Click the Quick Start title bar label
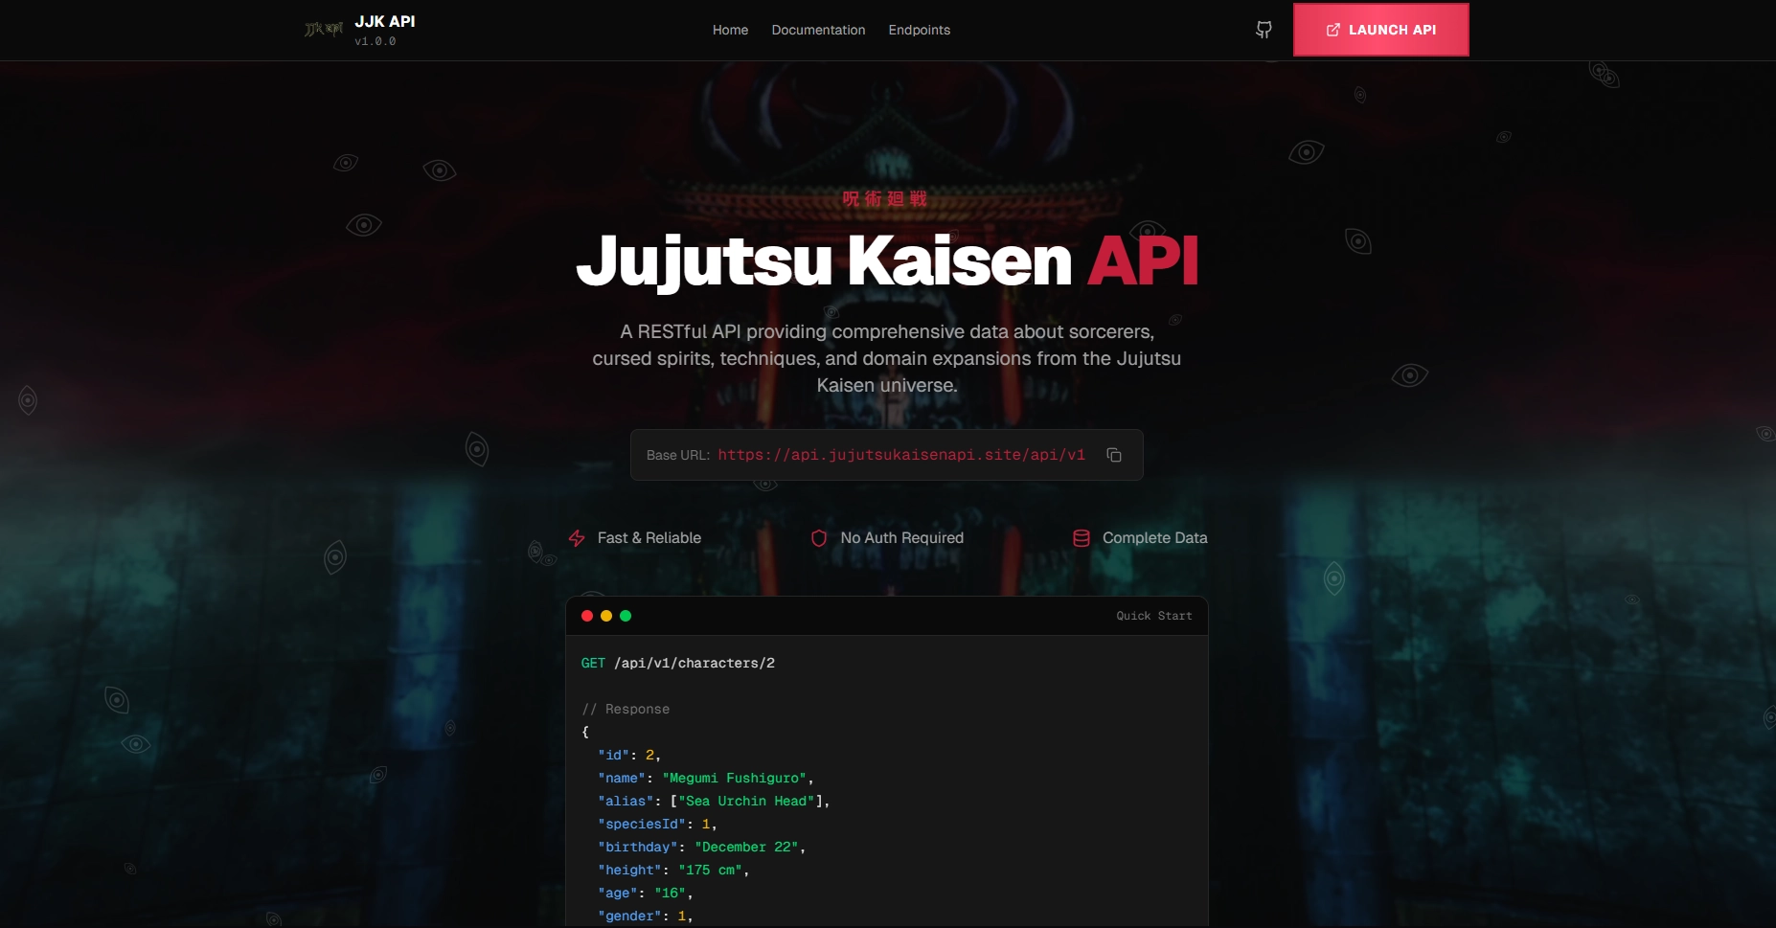The width and height of the screenshot is (1776, 928). tap(1153, 616)
